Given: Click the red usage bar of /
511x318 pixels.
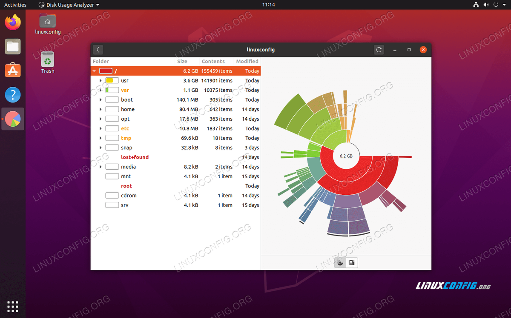Looking at the screenshot, I should point(106,71).
